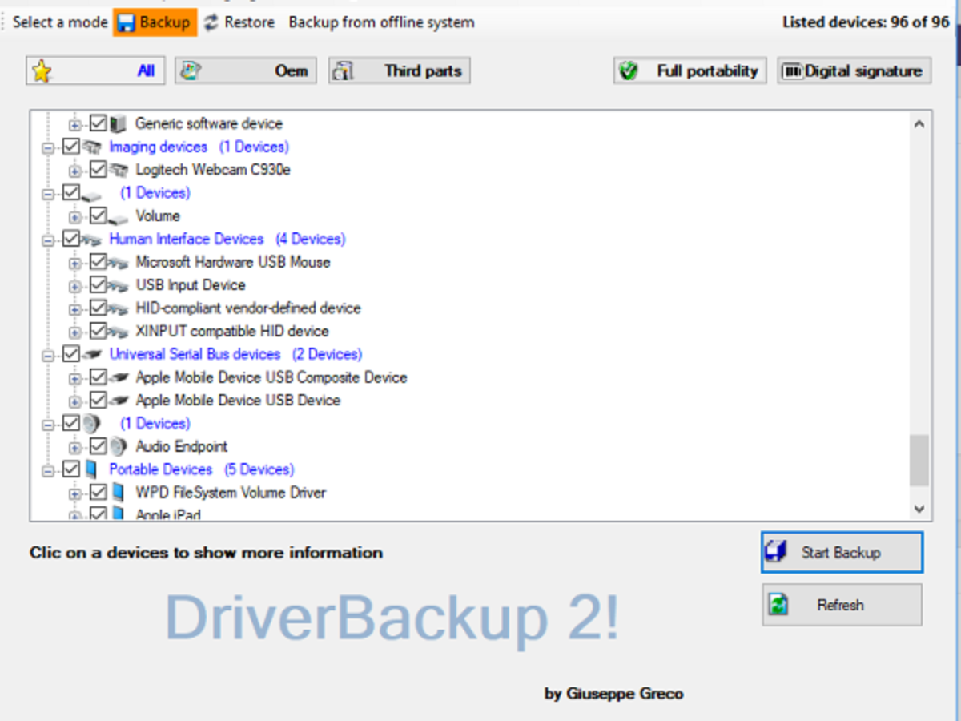
Task: Filter by Oem drivers
Action: click(246, 71)
